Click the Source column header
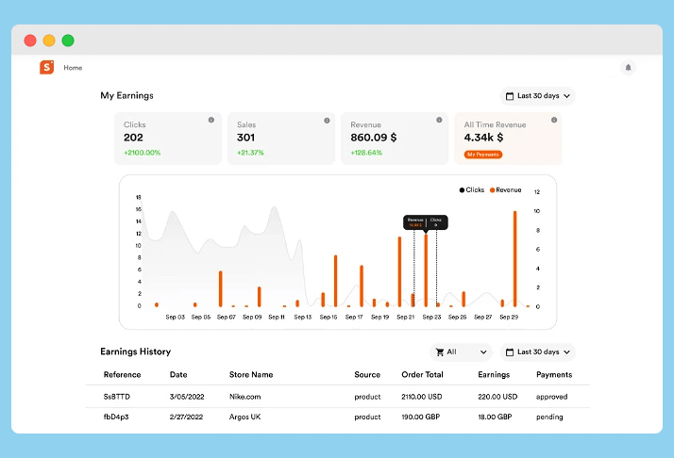Image resolution: width=674 pixels, height=458 pixels. [367, 375]
